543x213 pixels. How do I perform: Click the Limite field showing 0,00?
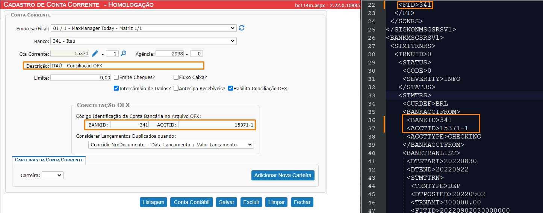tap(81, 77)
